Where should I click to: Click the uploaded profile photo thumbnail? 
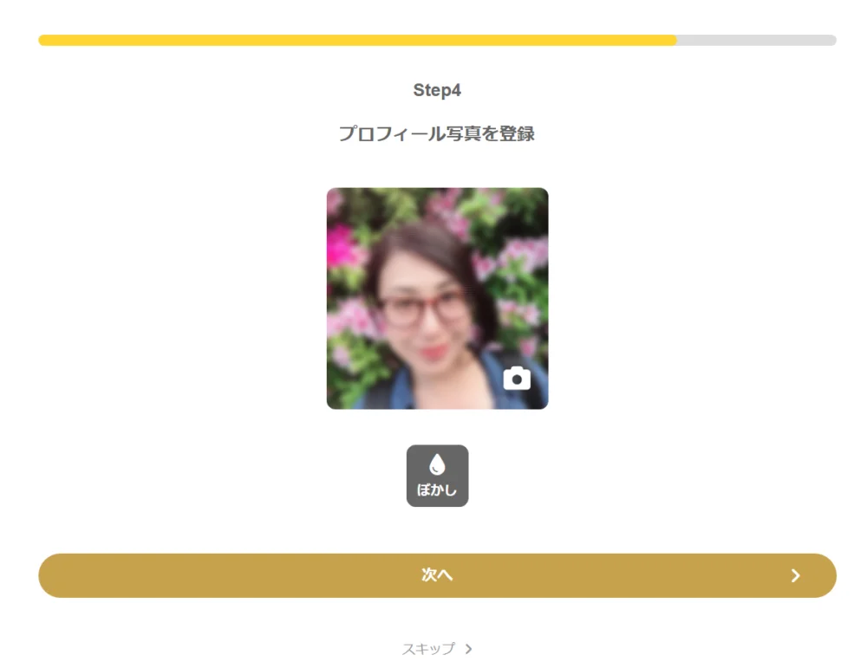437,298
